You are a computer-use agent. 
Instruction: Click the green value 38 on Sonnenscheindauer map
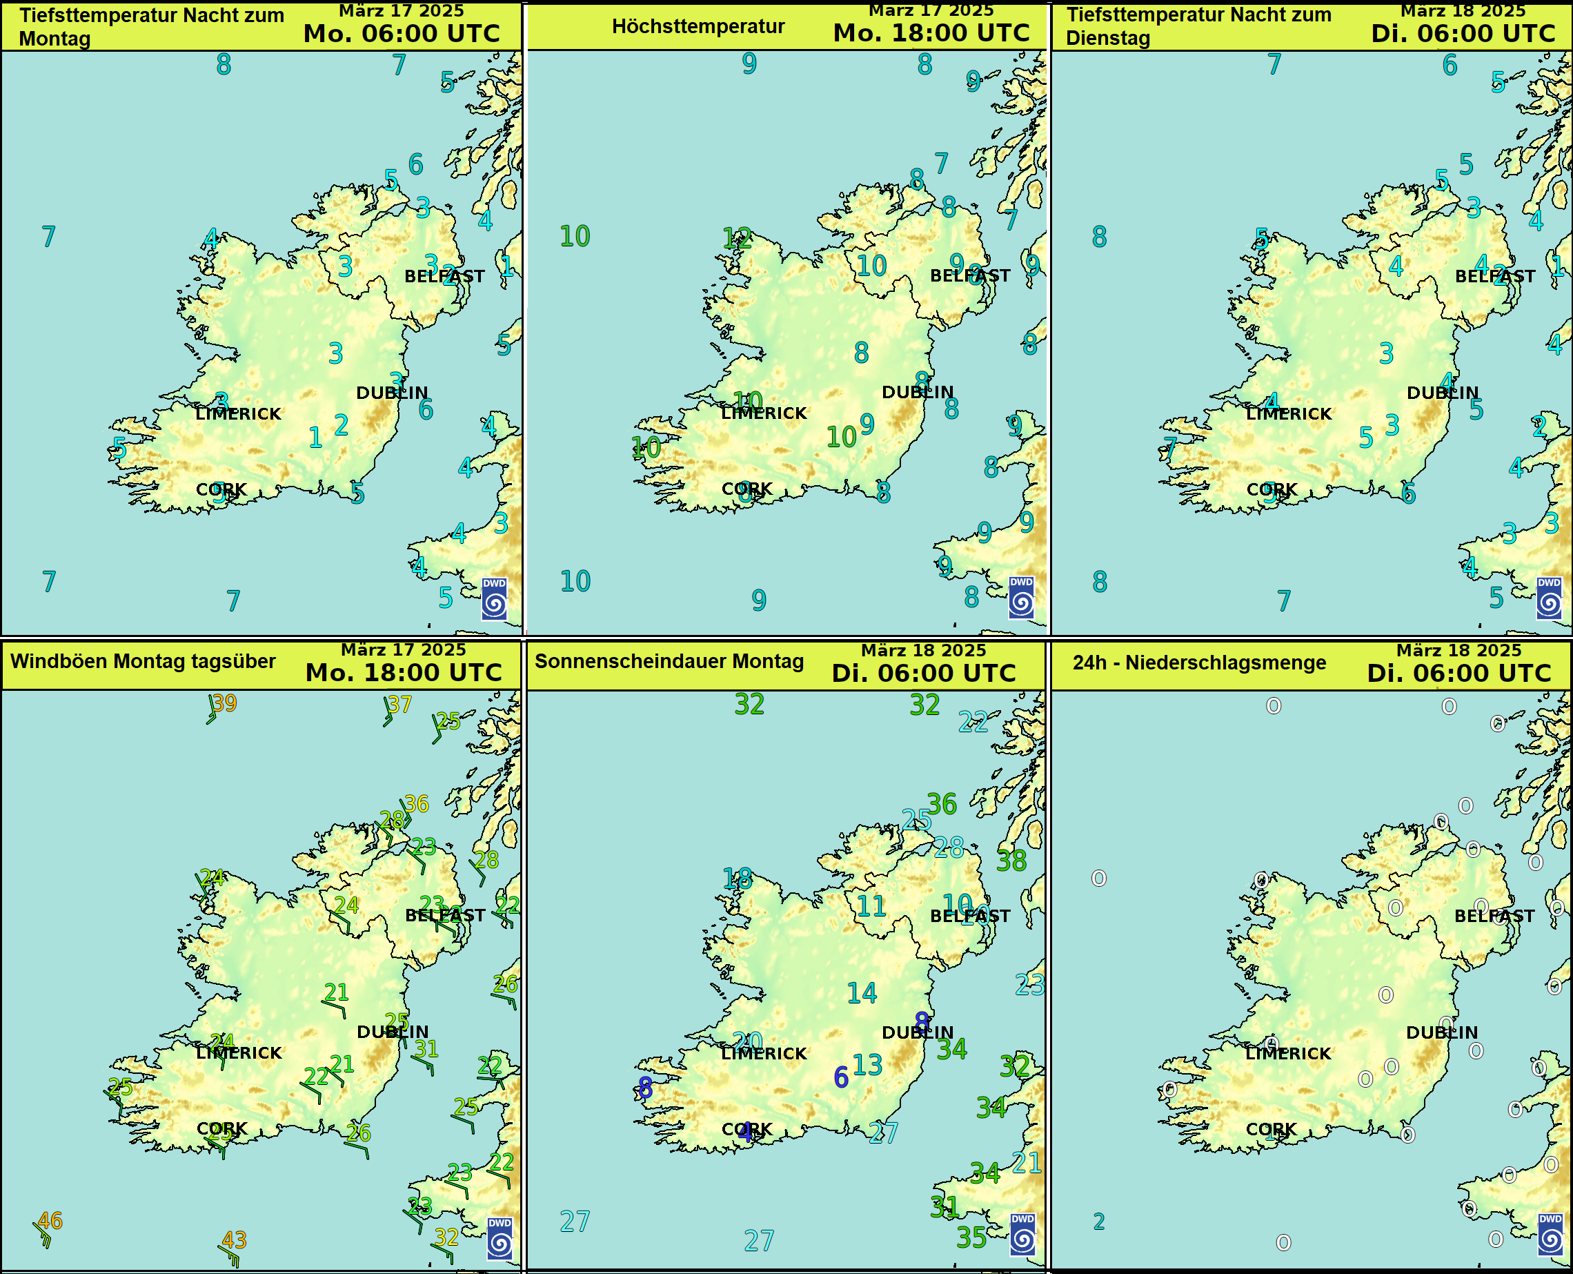point(1011,861)
